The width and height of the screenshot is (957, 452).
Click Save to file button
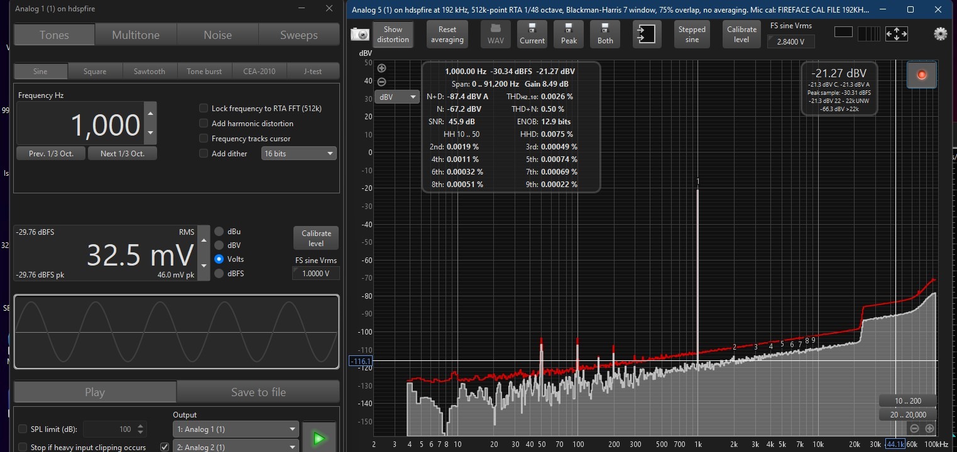click(x=258, y=392)
